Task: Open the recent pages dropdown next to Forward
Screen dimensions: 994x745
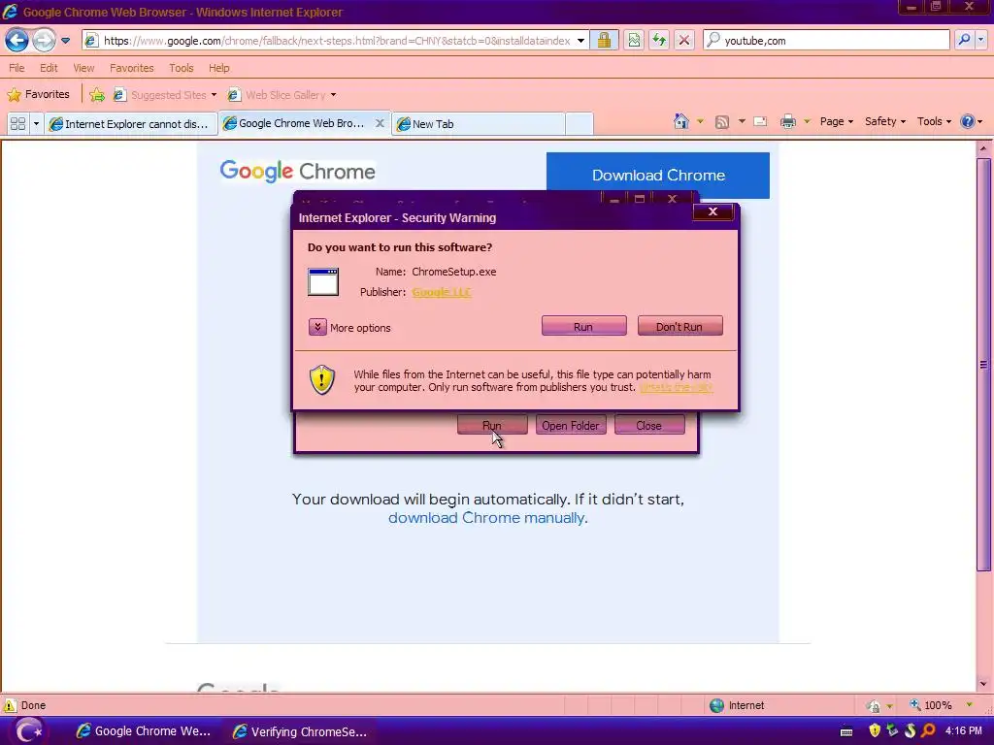Action: click(65, 41)
